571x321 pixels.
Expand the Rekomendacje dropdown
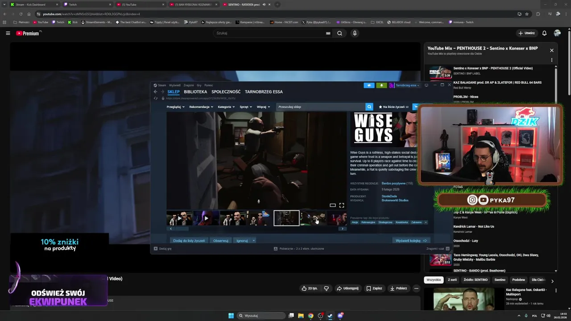(201, 107)
